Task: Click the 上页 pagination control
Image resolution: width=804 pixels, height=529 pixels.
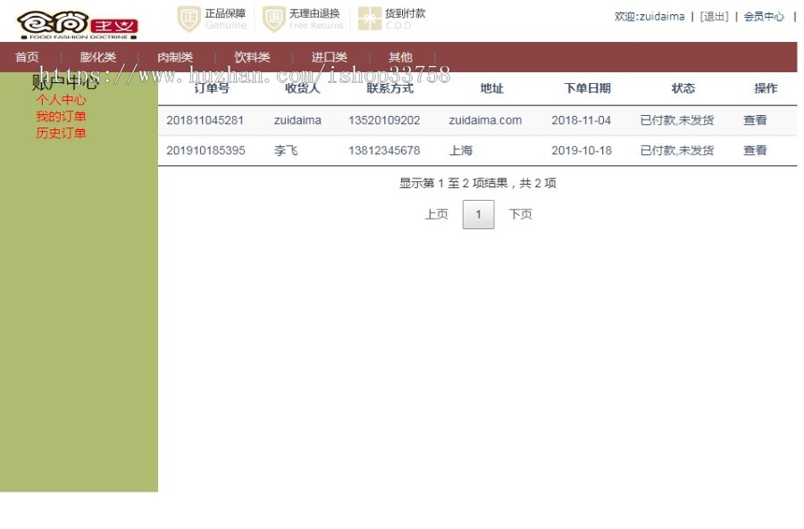Action: coord(436,214)
